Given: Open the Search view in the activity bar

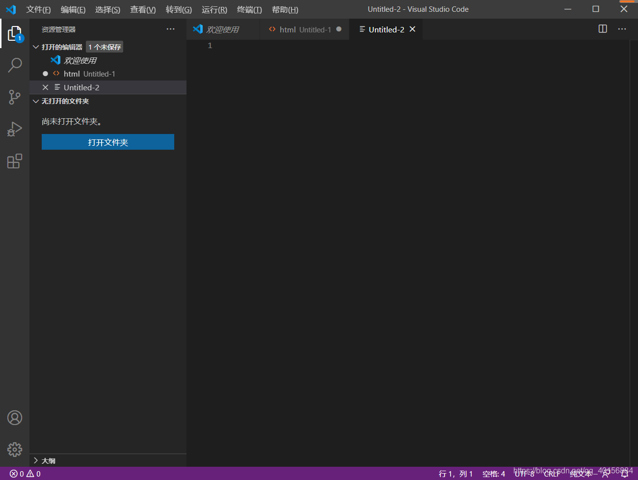Looking at the screenshot, I should [x=15, y=65].
